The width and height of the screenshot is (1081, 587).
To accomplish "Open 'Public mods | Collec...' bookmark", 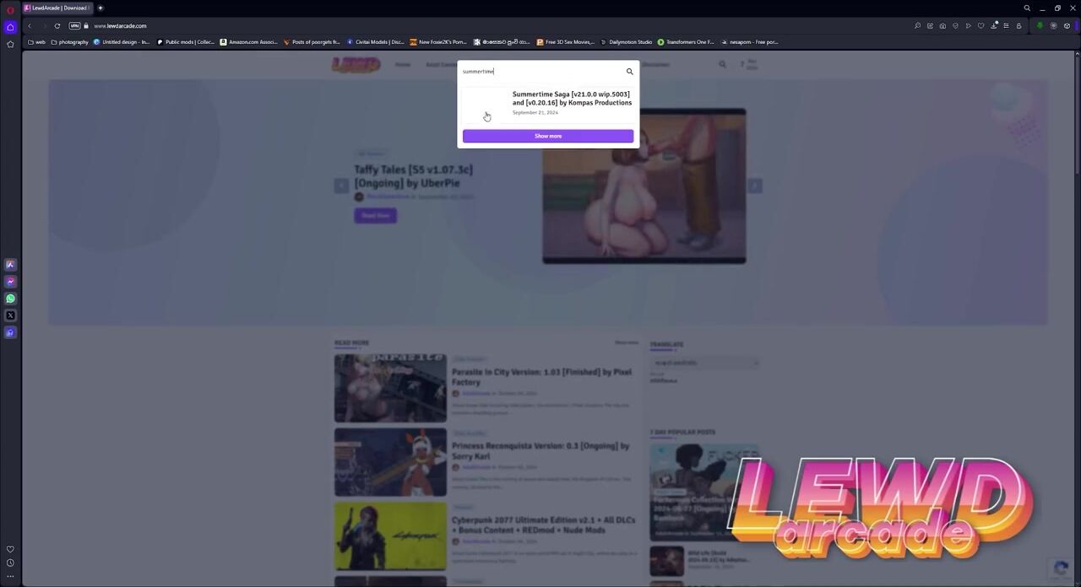I will coord(186,42).
